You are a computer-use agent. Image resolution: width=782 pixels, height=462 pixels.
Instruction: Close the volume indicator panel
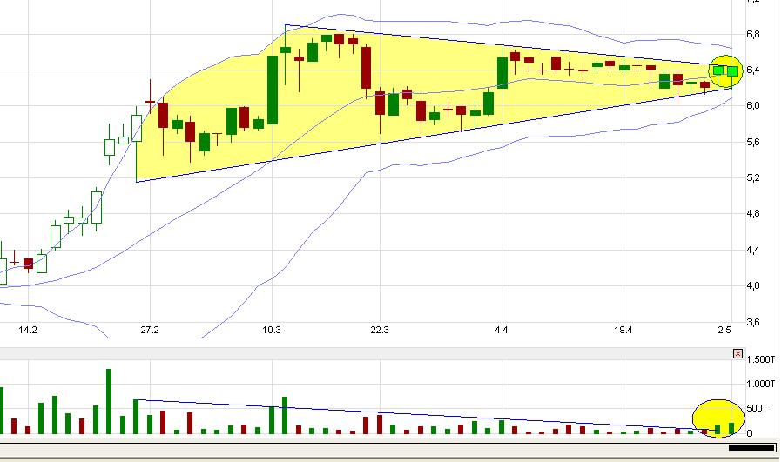pyautogui.click(x=738, y=354)
